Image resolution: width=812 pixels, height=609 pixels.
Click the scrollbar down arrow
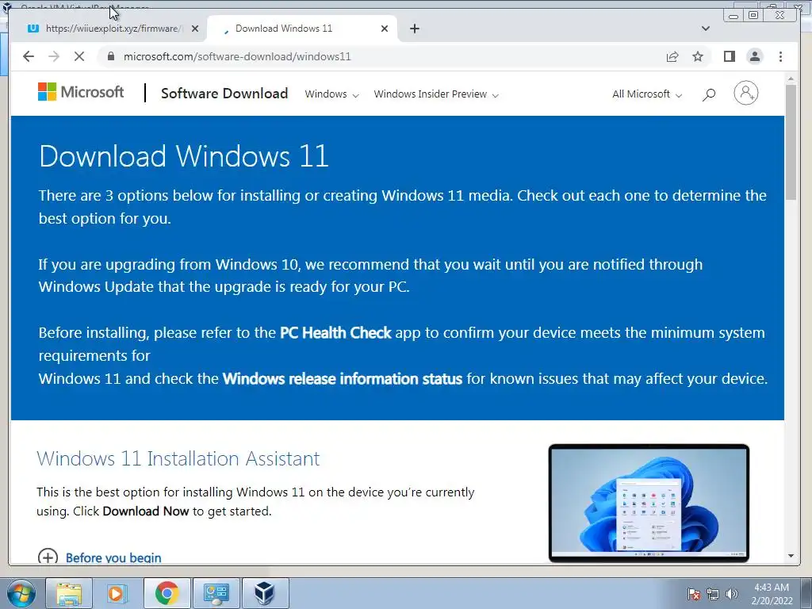point(791,556)
